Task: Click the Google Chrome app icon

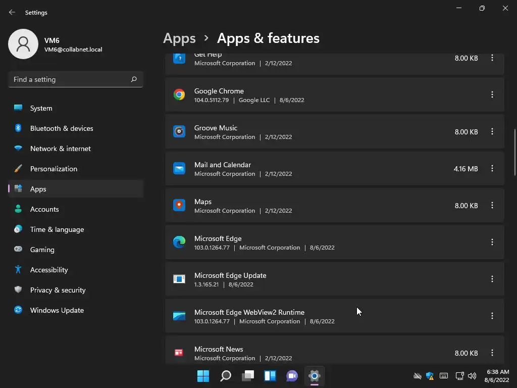Action: coord(179,94)
